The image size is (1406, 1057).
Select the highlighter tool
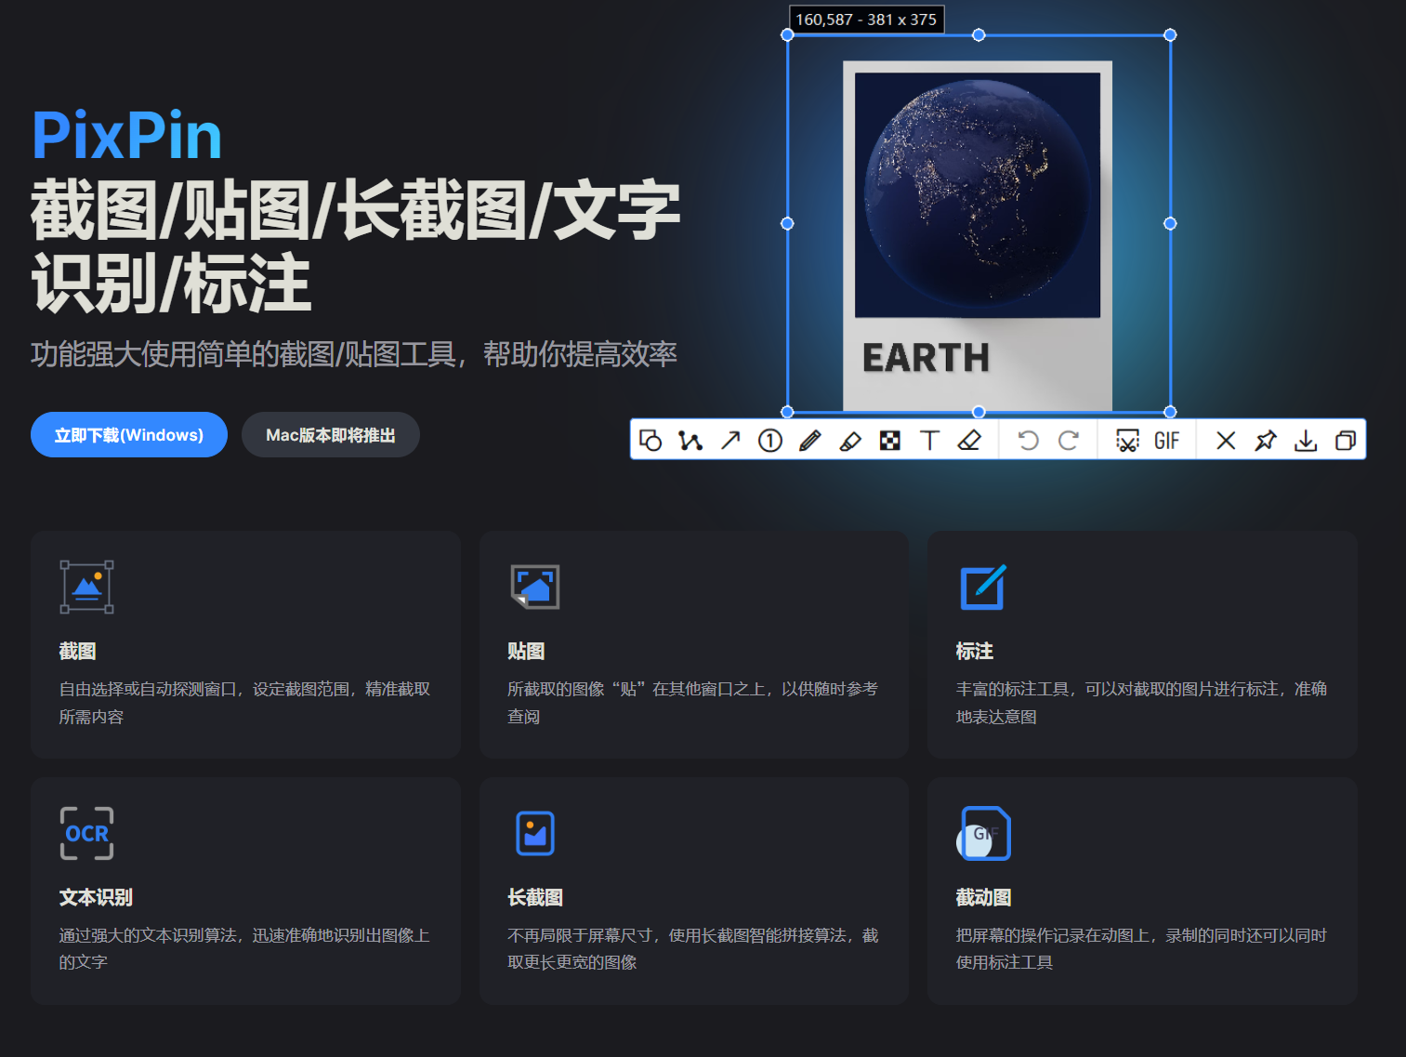coord(850,441)
